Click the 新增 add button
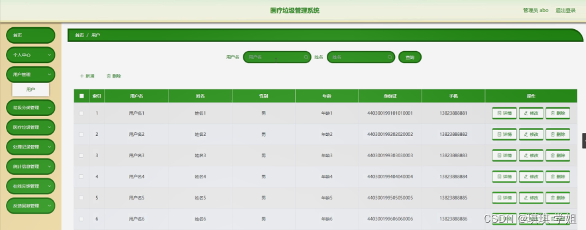 pos(87,76)
